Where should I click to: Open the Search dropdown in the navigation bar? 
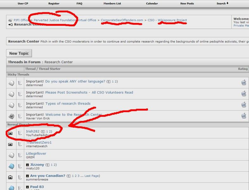222,3
